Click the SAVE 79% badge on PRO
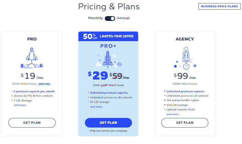Viewport: 242px width, 144px height. [44, 84]
